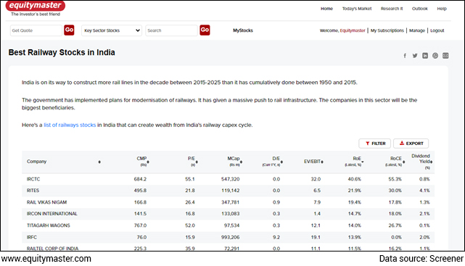
Task: Share page via WhatsApp icon
Action: (x=435, y=56)
